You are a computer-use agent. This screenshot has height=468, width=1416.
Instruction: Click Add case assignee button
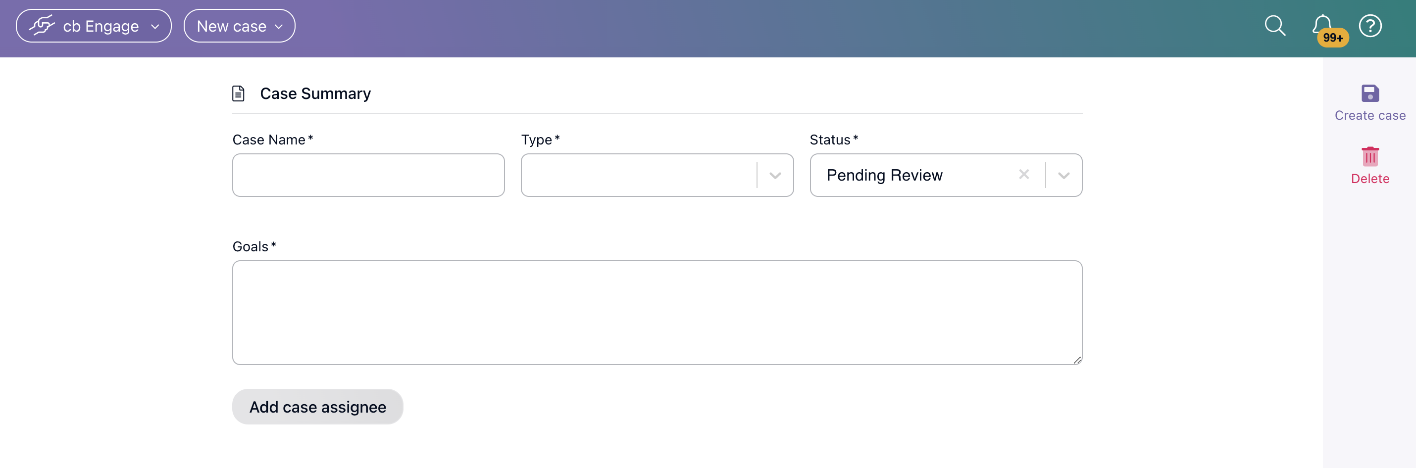(x=318, y=407)
